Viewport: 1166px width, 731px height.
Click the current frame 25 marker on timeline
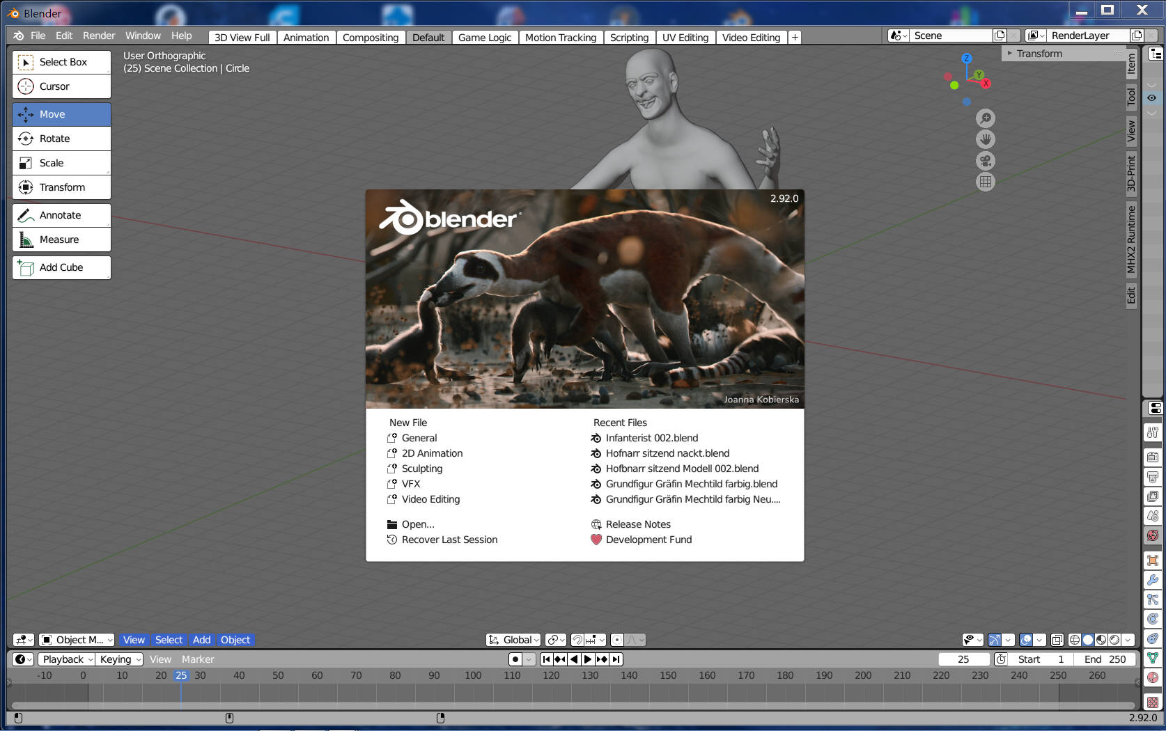tap(181, 675)
